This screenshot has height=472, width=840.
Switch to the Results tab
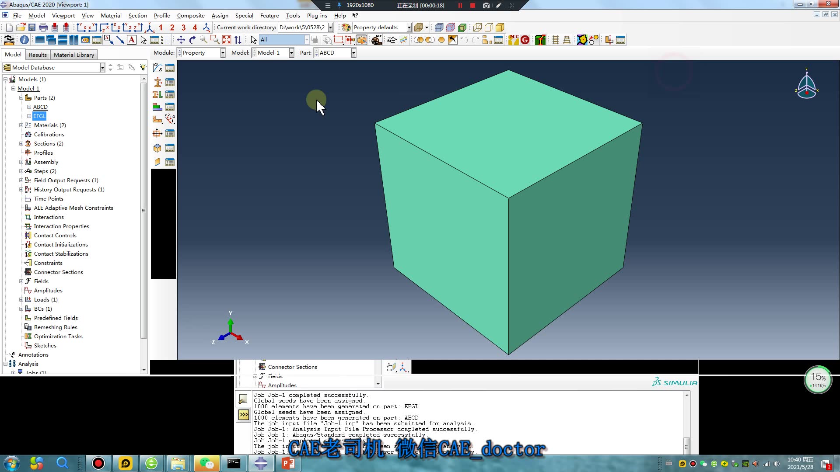[x=38, y=55]
